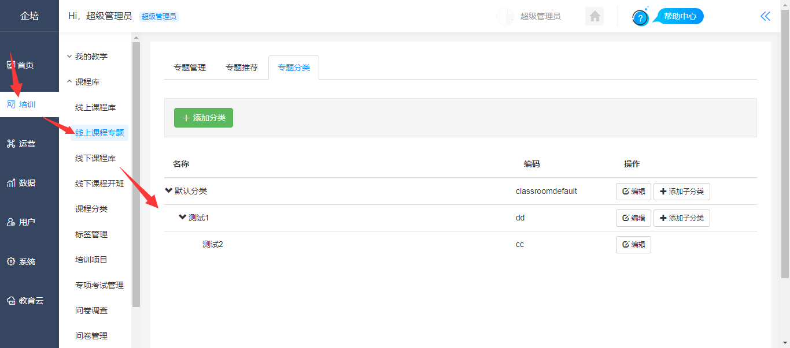The height and width of the screenshot is (348, 790).
Task: Click the 超级管理员 role badge
Action: click(x=159, y=17)
